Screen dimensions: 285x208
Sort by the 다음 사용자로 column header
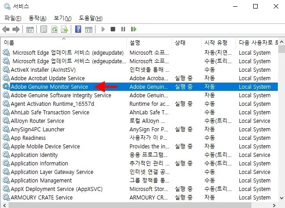coord(258,43)
